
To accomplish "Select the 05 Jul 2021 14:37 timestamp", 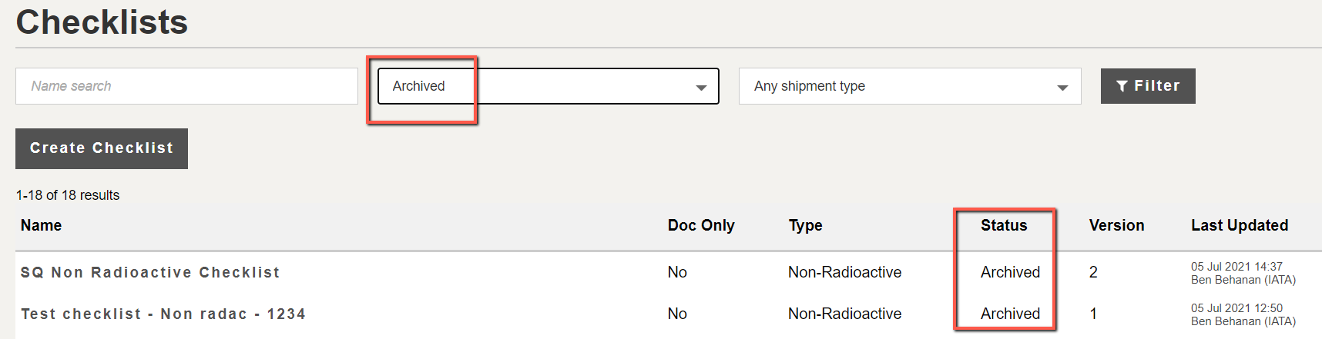I will tap(1236, 267).
